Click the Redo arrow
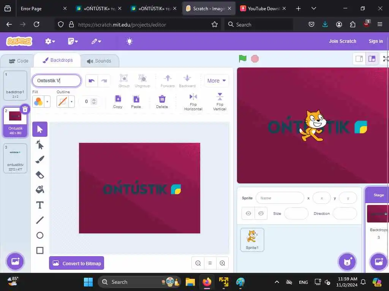 [x=104, y=81]
